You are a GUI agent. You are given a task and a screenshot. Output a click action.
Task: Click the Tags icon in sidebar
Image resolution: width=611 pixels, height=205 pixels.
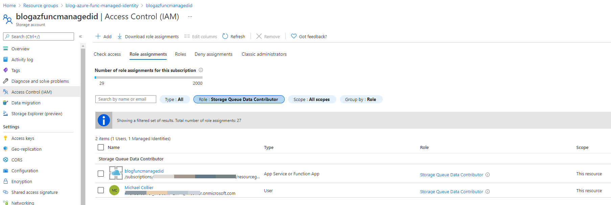click(x=5, y=70)
